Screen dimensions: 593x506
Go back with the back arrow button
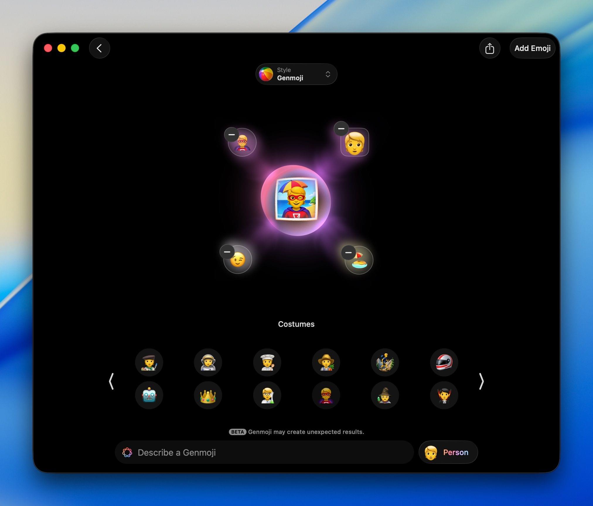click(100, 48)
